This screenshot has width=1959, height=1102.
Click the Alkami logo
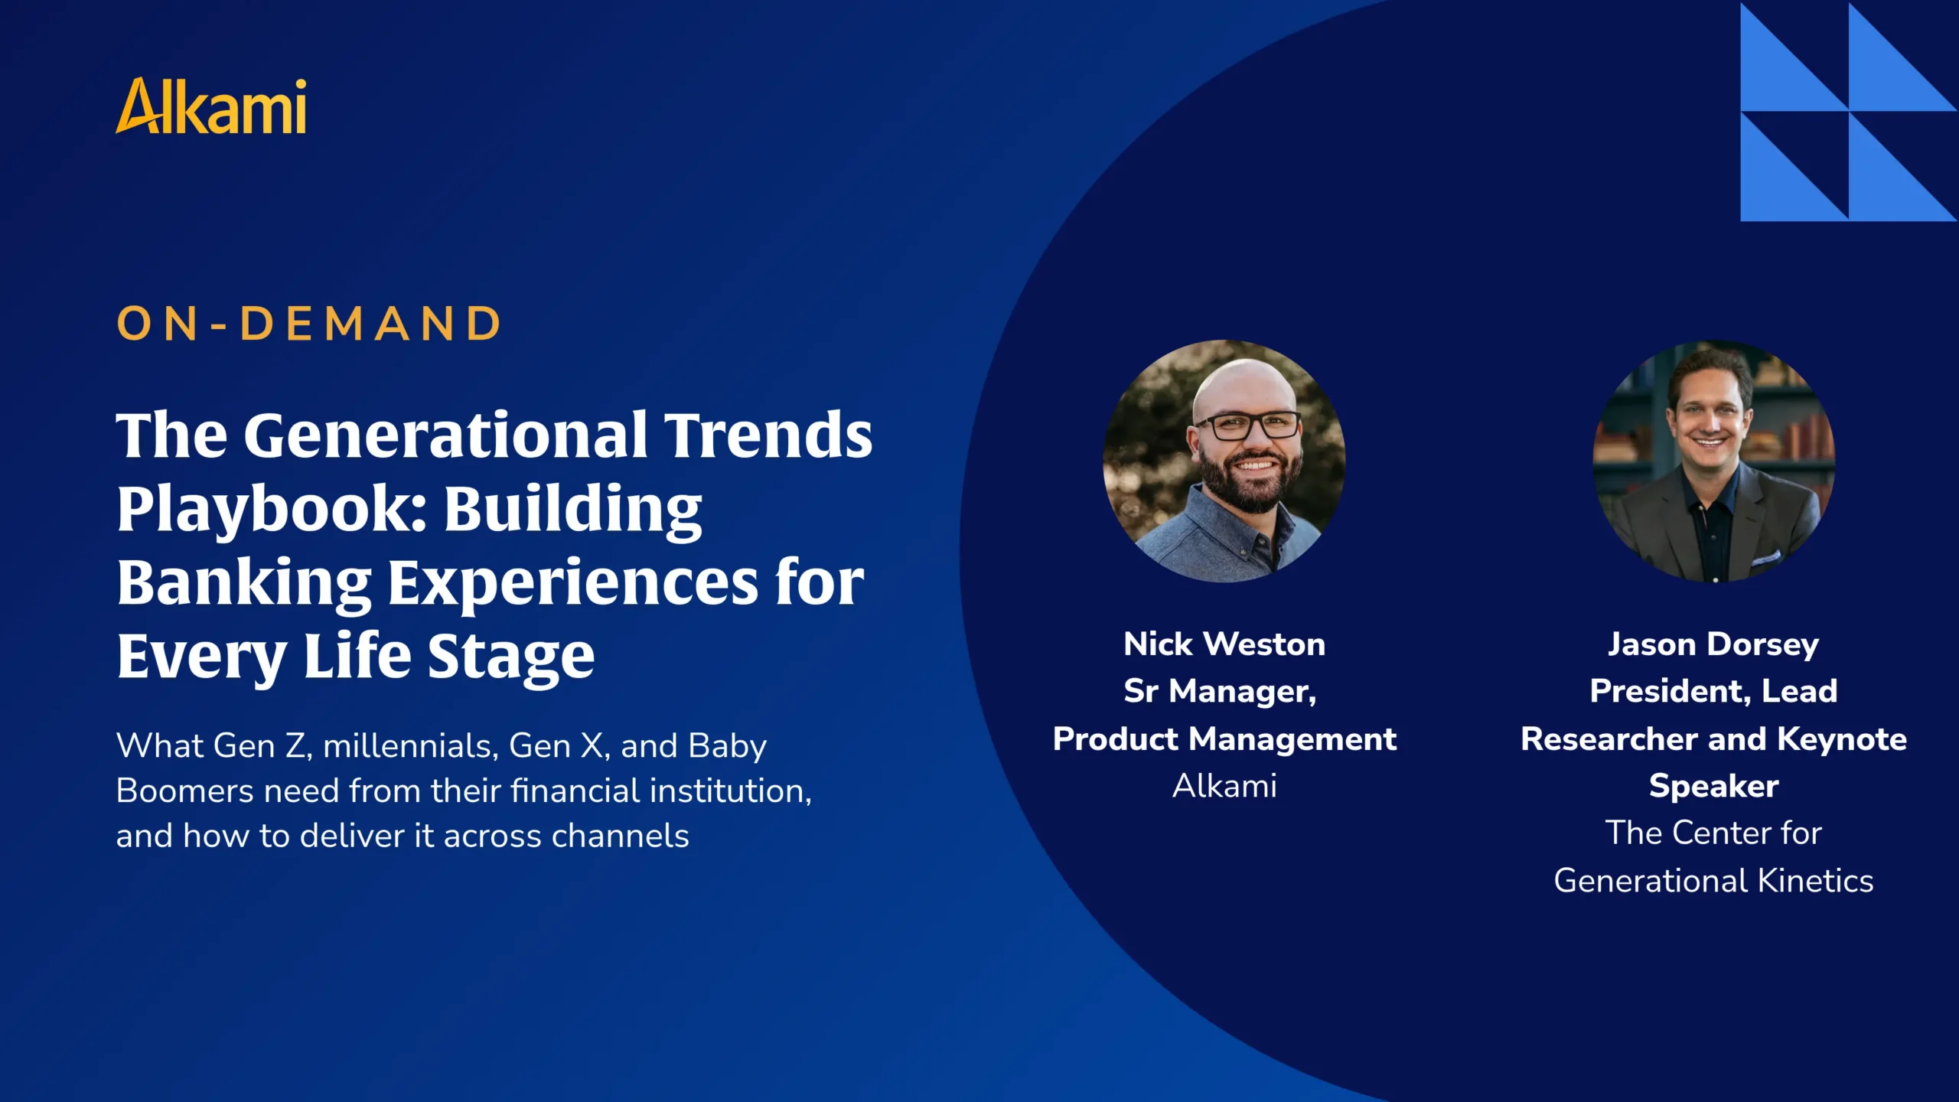211,106
